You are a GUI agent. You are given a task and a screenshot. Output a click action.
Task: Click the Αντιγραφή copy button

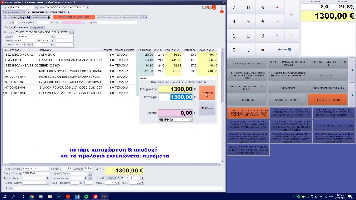tap(130, 17)
